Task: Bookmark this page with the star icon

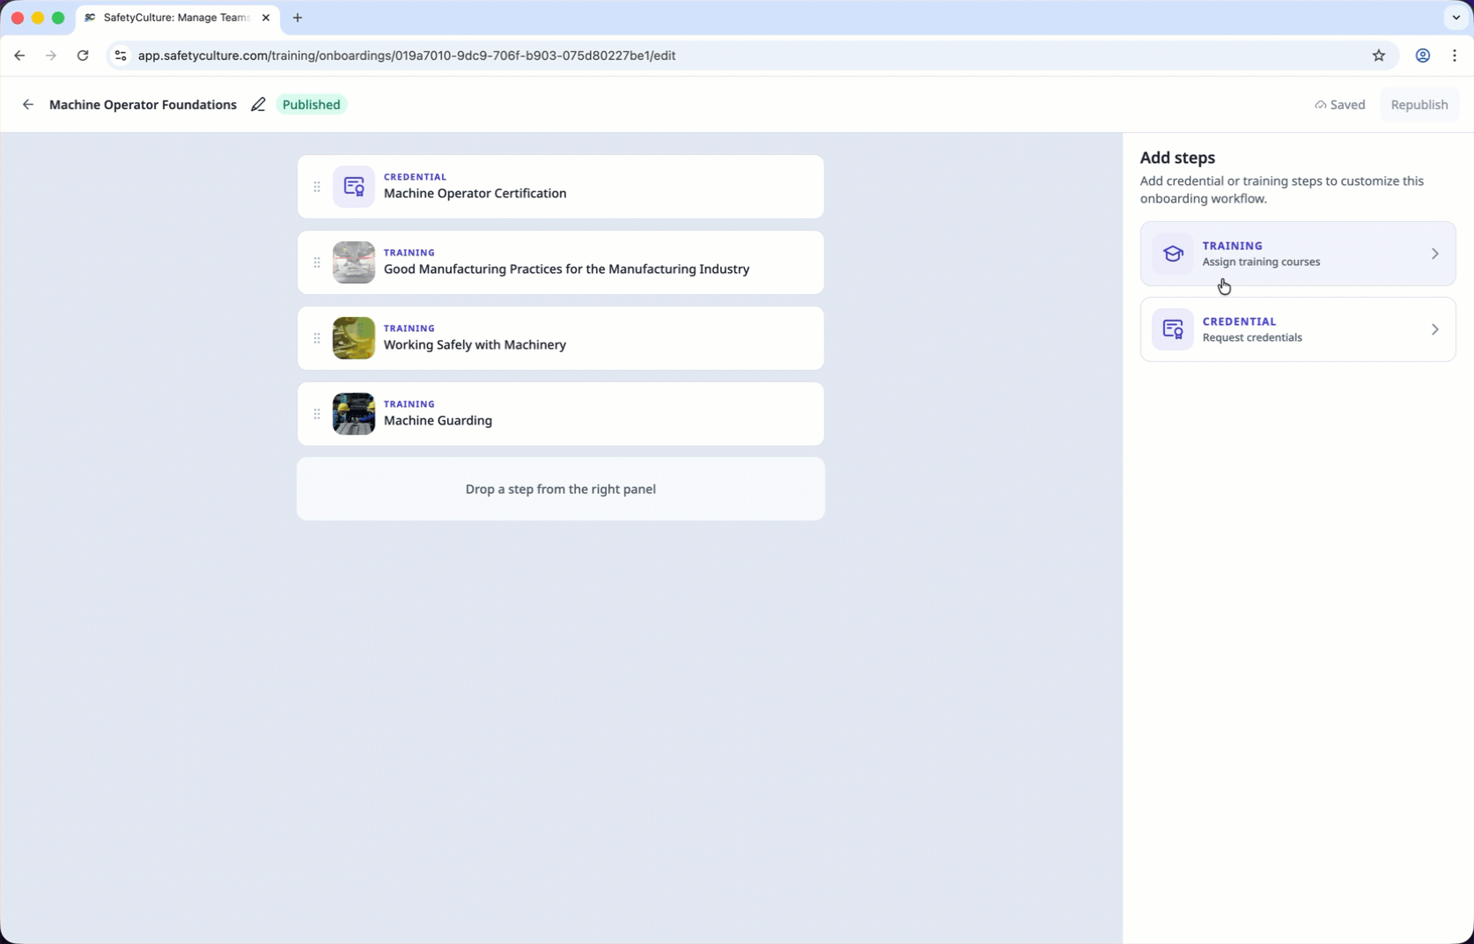Action: (1379, 55)
